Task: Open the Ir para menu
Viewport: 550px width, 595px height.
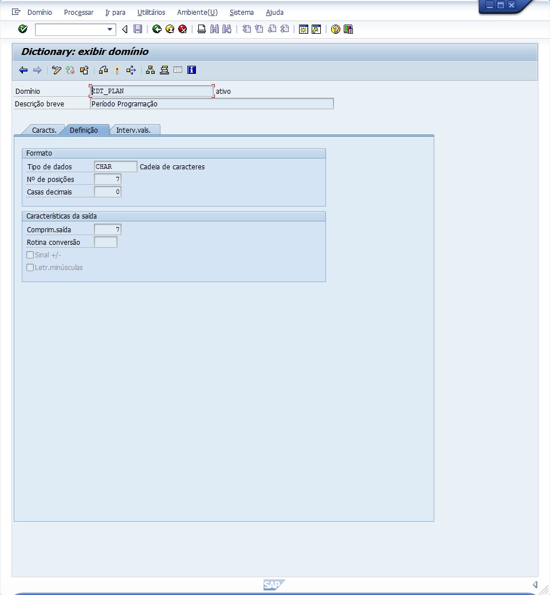Action: click(x=115, y=13)
